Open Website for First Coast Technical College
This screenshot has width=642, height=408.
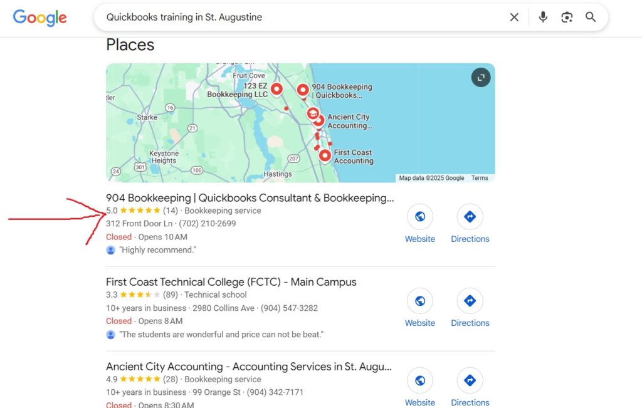click(419, 308)
